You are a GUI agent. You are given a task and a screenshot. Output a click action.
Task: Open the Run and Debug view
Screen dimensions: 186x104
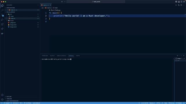pyautogui.click(x=2, y=20)
